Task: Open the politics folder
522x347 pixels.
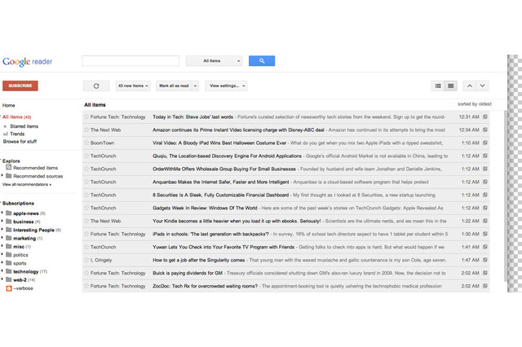Action: 20,255
